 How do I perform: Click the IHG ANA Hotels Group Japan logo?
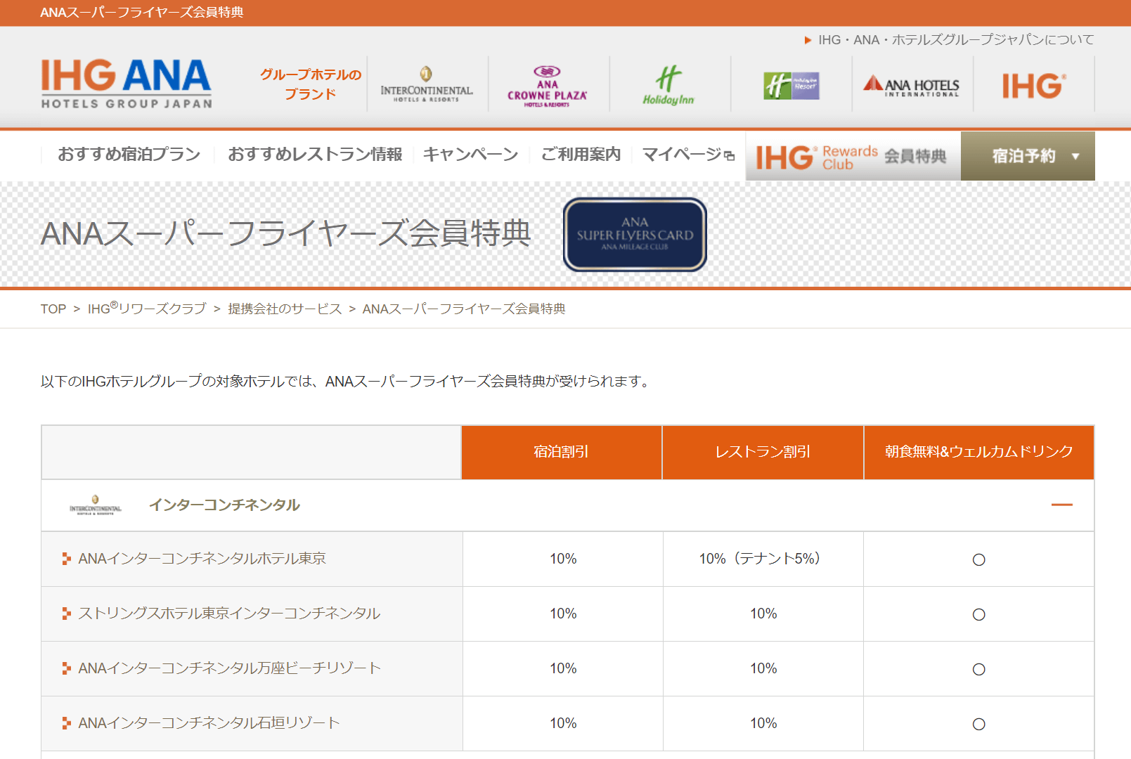click(127, 84)
